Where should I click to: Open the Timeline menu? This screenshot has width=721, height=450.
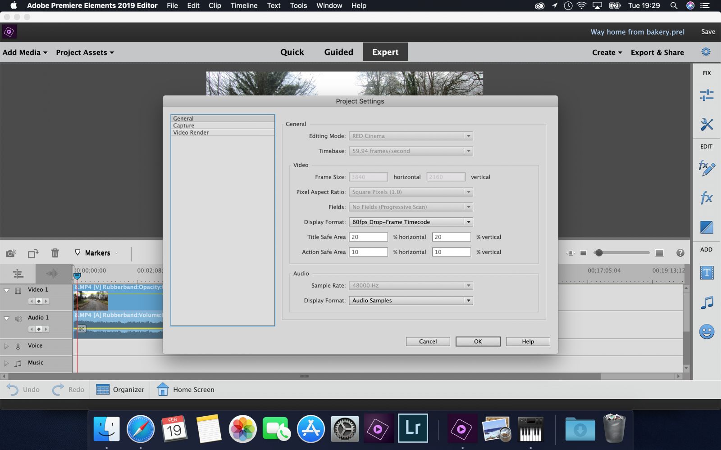(244, 5)
